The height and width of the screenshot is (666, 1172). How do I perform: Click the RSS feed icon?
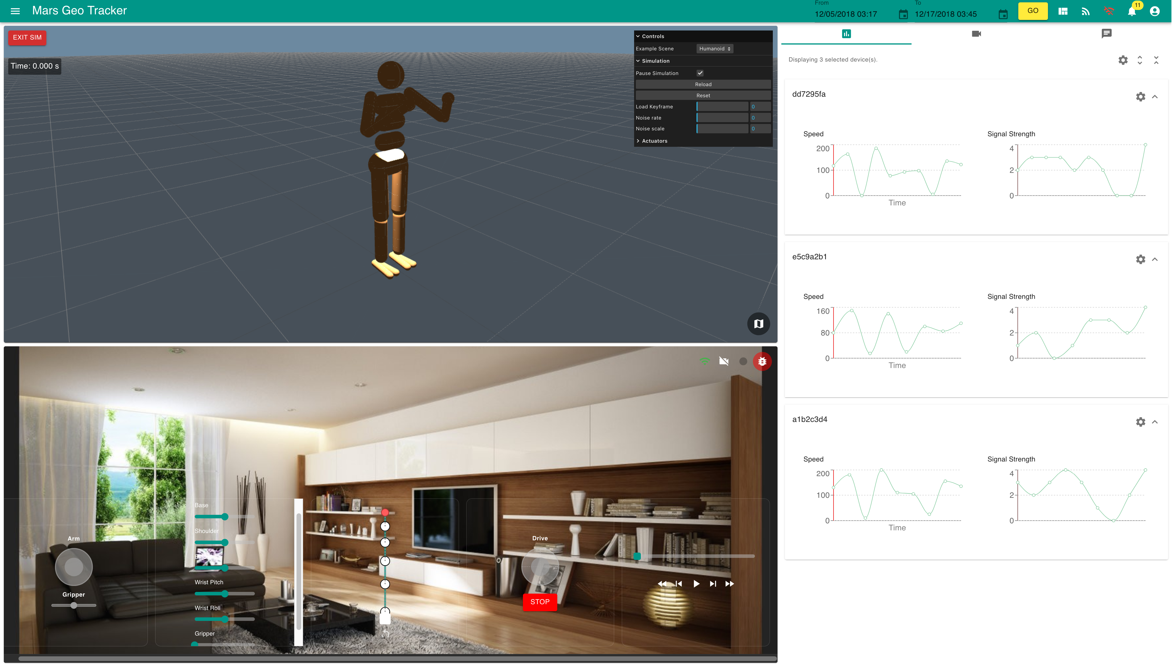pos(1085,11)
